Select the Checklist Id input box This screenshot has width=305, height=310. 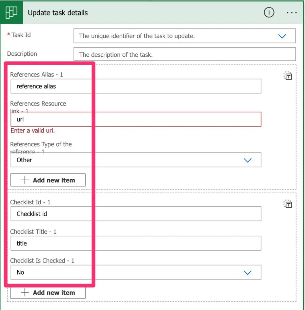(136, 214)
